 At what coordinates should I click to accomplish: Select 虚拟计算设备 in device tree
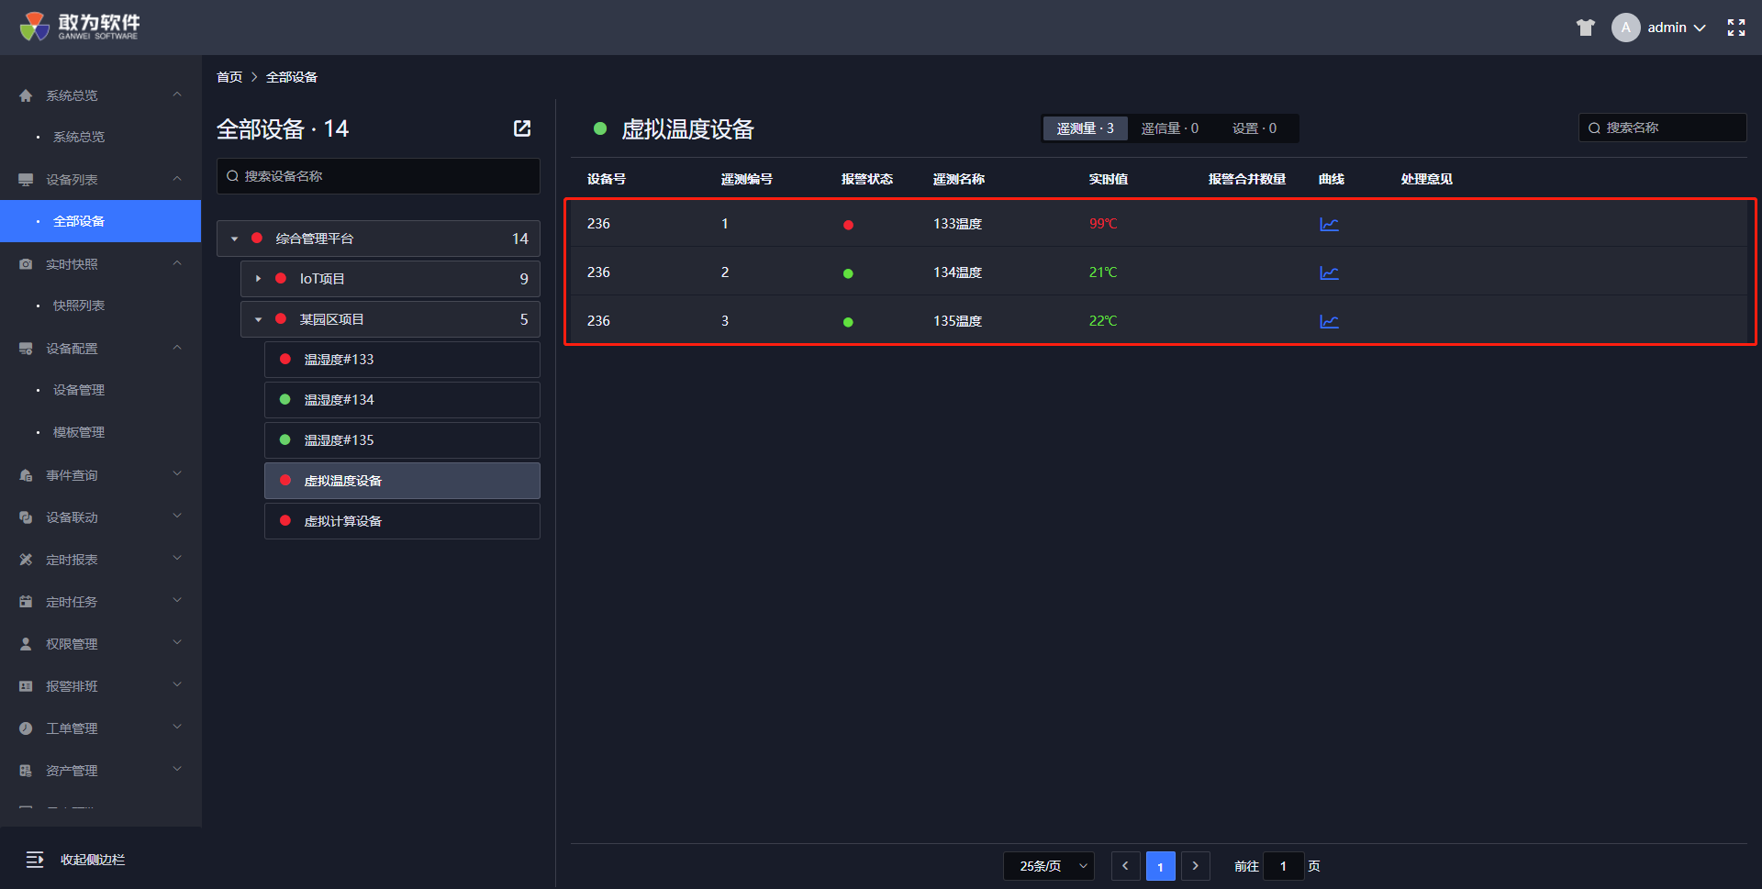(402, 521)
